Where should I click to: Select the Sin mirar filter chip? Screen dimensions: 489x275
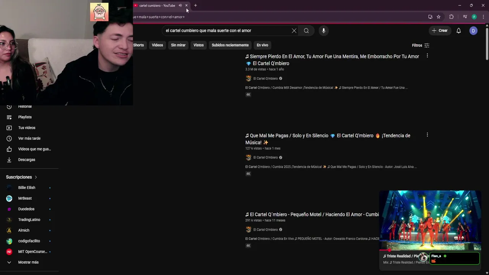point(178,45)
